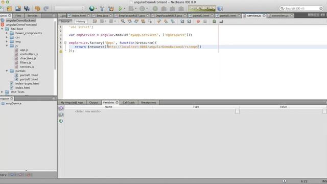Click Next Bookmark editor icon

[166, 21]
